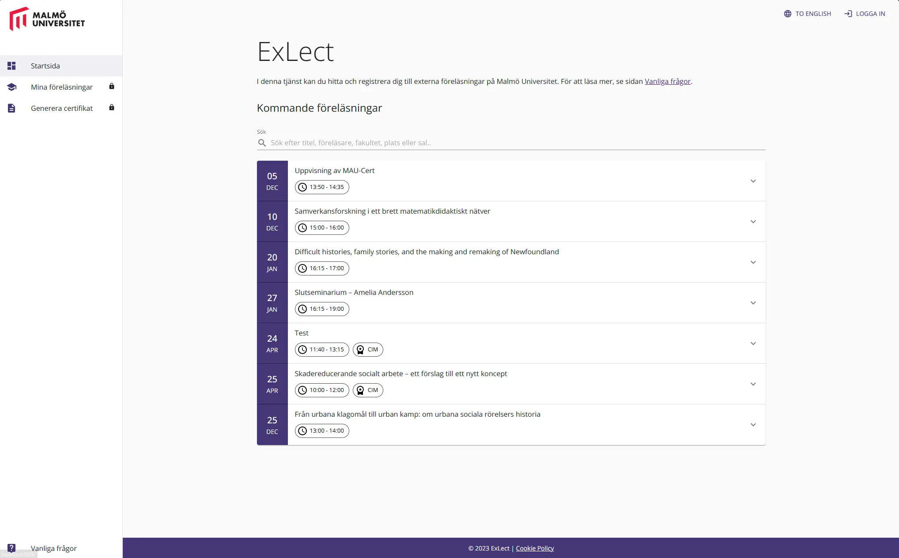899x558 pixels.
Task: Click the question mark help icon
Action: [x=11, y=548]
